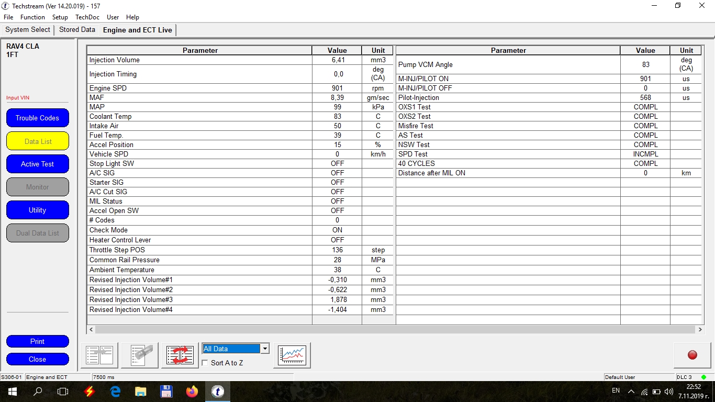Viewport: 715px width, 402px height.
Task: Show hidden system tray icons
Action: point(631,392)
